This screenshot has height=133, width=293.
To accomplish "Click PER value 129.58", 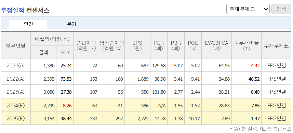I will pyautogui.click(x=159, y=66).
